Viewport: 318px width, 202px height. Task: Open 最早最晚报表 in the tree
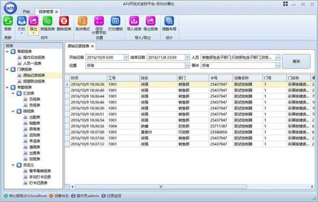tap(40, 171)
